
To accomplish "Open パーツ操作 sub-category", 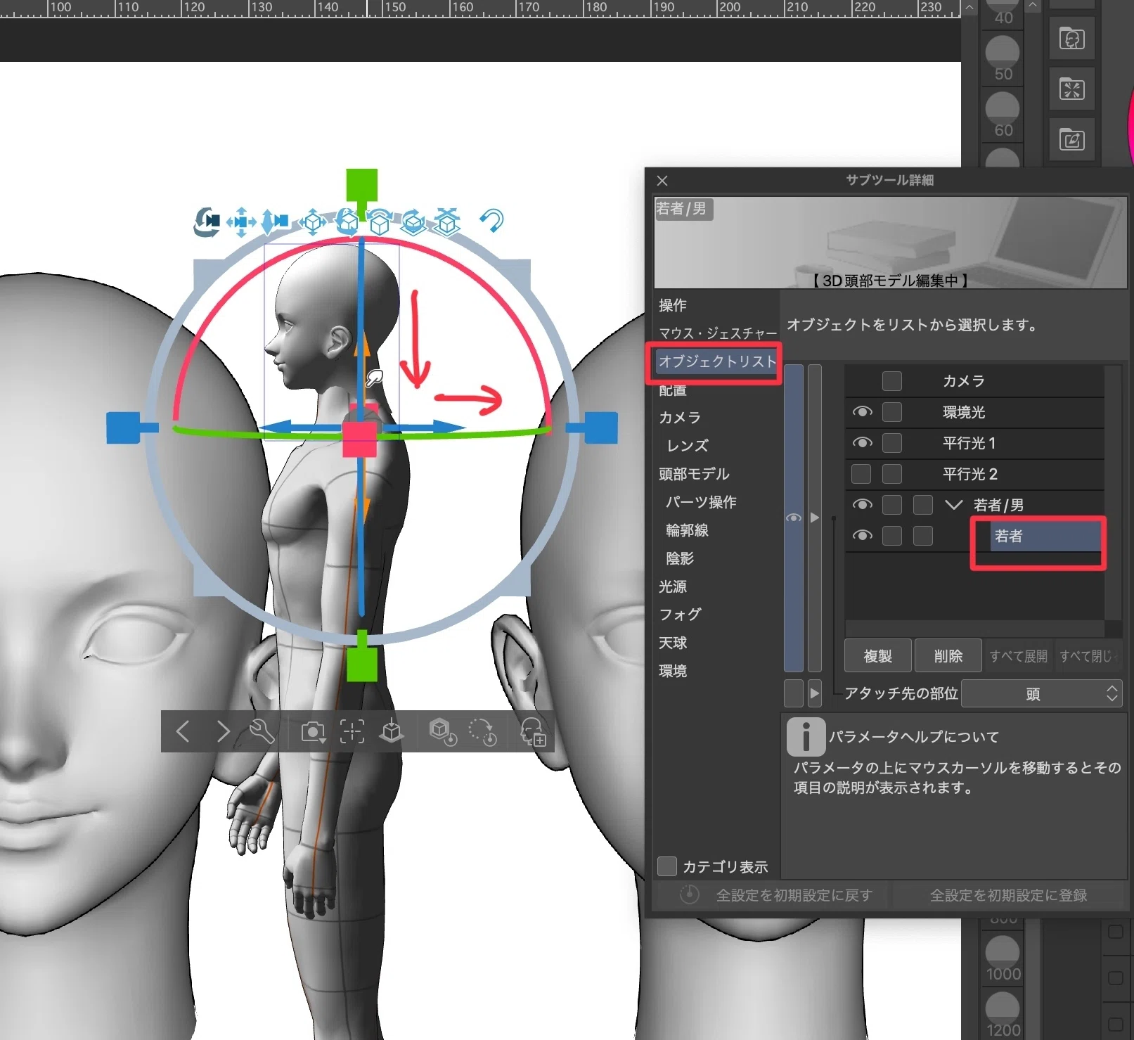I will 701,502.
